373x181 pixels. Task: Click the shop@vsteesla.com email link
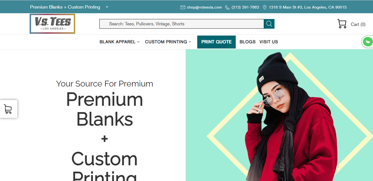tap(204, 7)
